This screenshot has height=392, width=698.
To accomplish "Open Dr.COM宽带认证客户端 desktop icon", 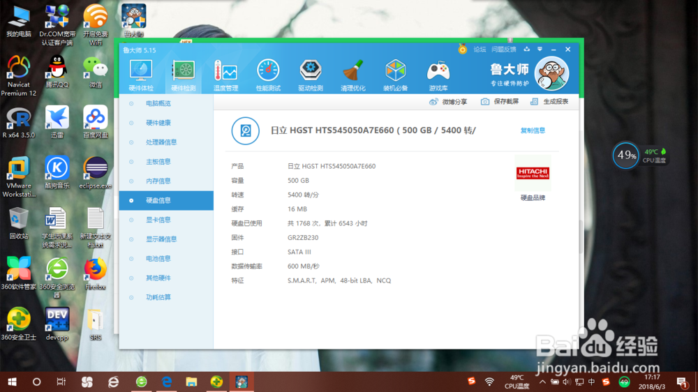I will pos(57,25).
